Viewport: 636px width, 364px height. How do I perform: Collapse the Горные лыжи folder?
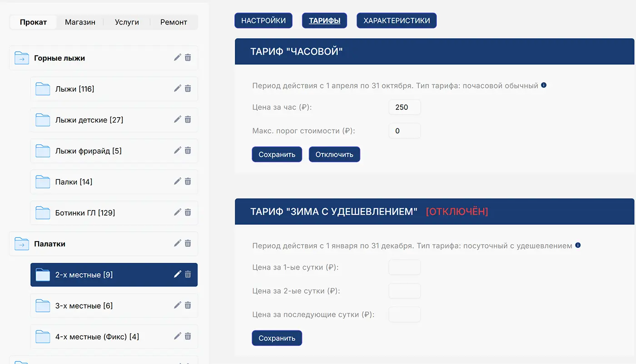click(22, 58)
